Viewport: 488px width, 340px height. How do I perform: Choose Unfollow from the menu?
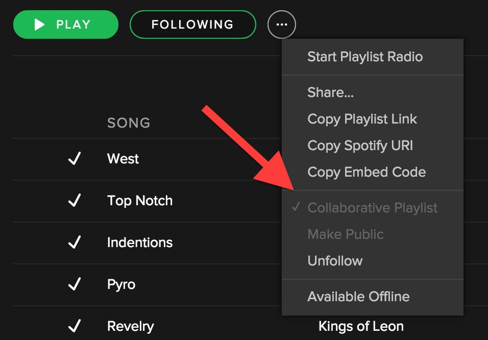pos(335,261)
